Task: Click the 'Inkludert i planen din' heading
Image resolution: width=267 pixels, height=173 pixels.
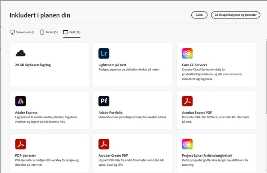Action: click(40, 15)
